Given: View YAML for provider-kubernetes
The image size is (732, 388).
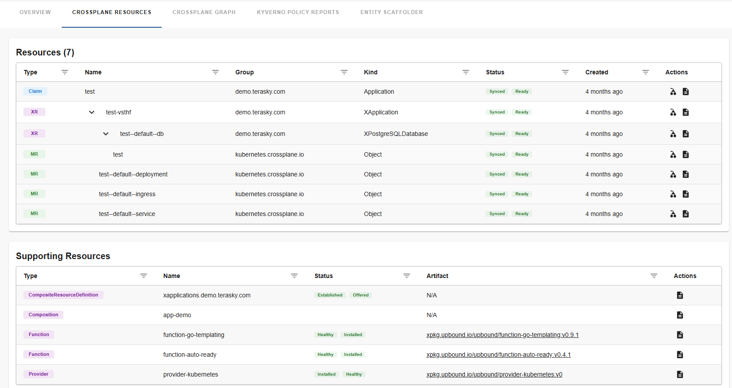Looking at the screenshot, I should click(x=680, y=374).
